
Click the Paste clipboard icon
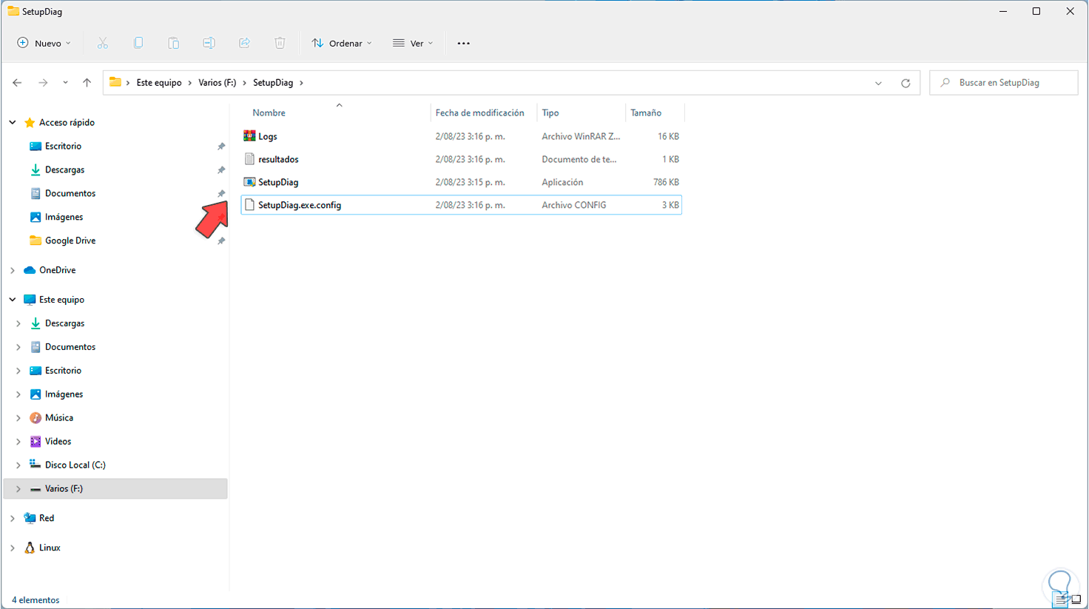tap(174, 43)
